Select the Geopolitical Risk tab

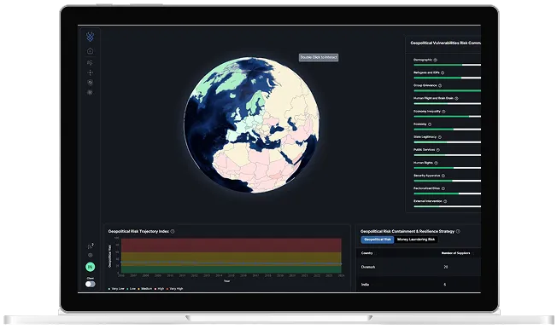(x=378, y=240)
